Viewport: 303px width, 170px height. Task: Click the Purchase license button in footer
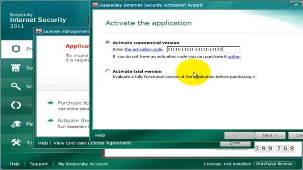point(274,164)
